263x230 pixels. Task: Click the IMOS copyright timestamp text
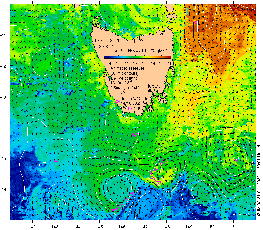tap(259, 176)
